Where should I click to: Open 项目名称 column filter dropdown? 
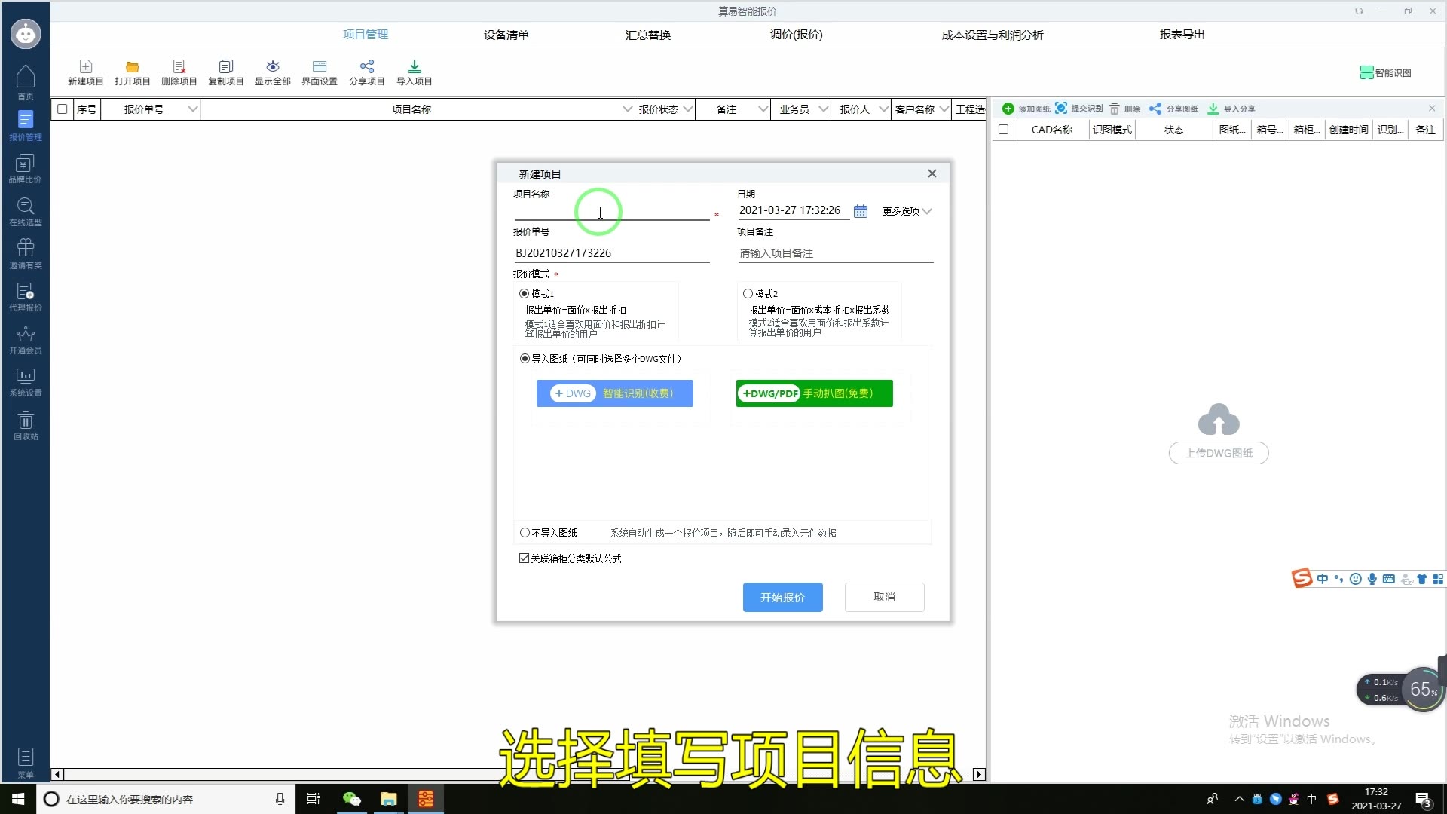tap(627, 109)
